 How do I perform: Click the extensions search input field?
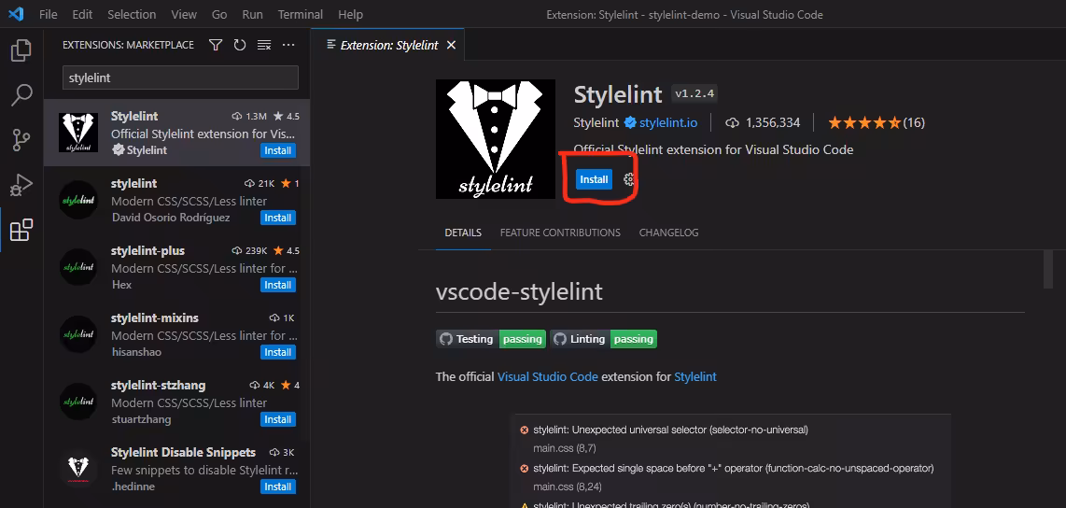click(x=180, y=78)
